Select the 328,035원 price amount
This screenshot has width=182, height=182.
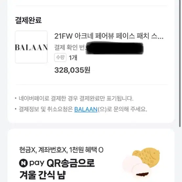(x=72, y=70)
